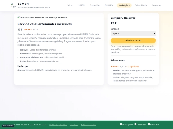Screen dimensions: 173x129
Task: Click the Cantidad label
Action: (115, 29)
